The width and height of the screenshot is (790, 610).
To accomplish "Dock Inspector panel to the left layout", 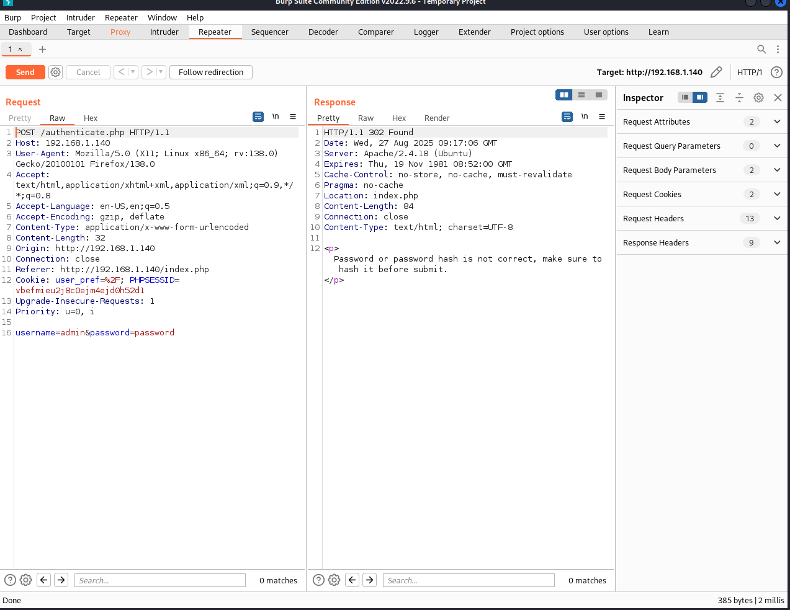I will point(685,97).
